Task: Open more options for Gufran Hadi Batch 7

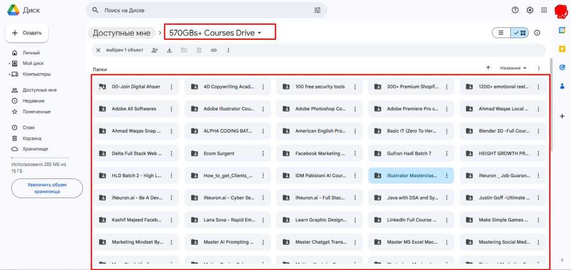Action: [447, 153]
